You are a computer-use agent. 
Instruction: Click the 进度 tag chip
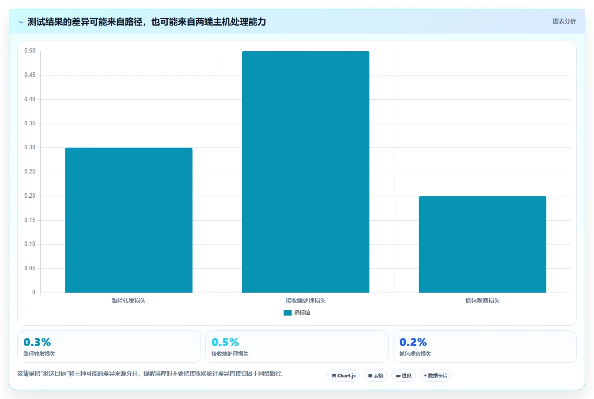point(404,376)
